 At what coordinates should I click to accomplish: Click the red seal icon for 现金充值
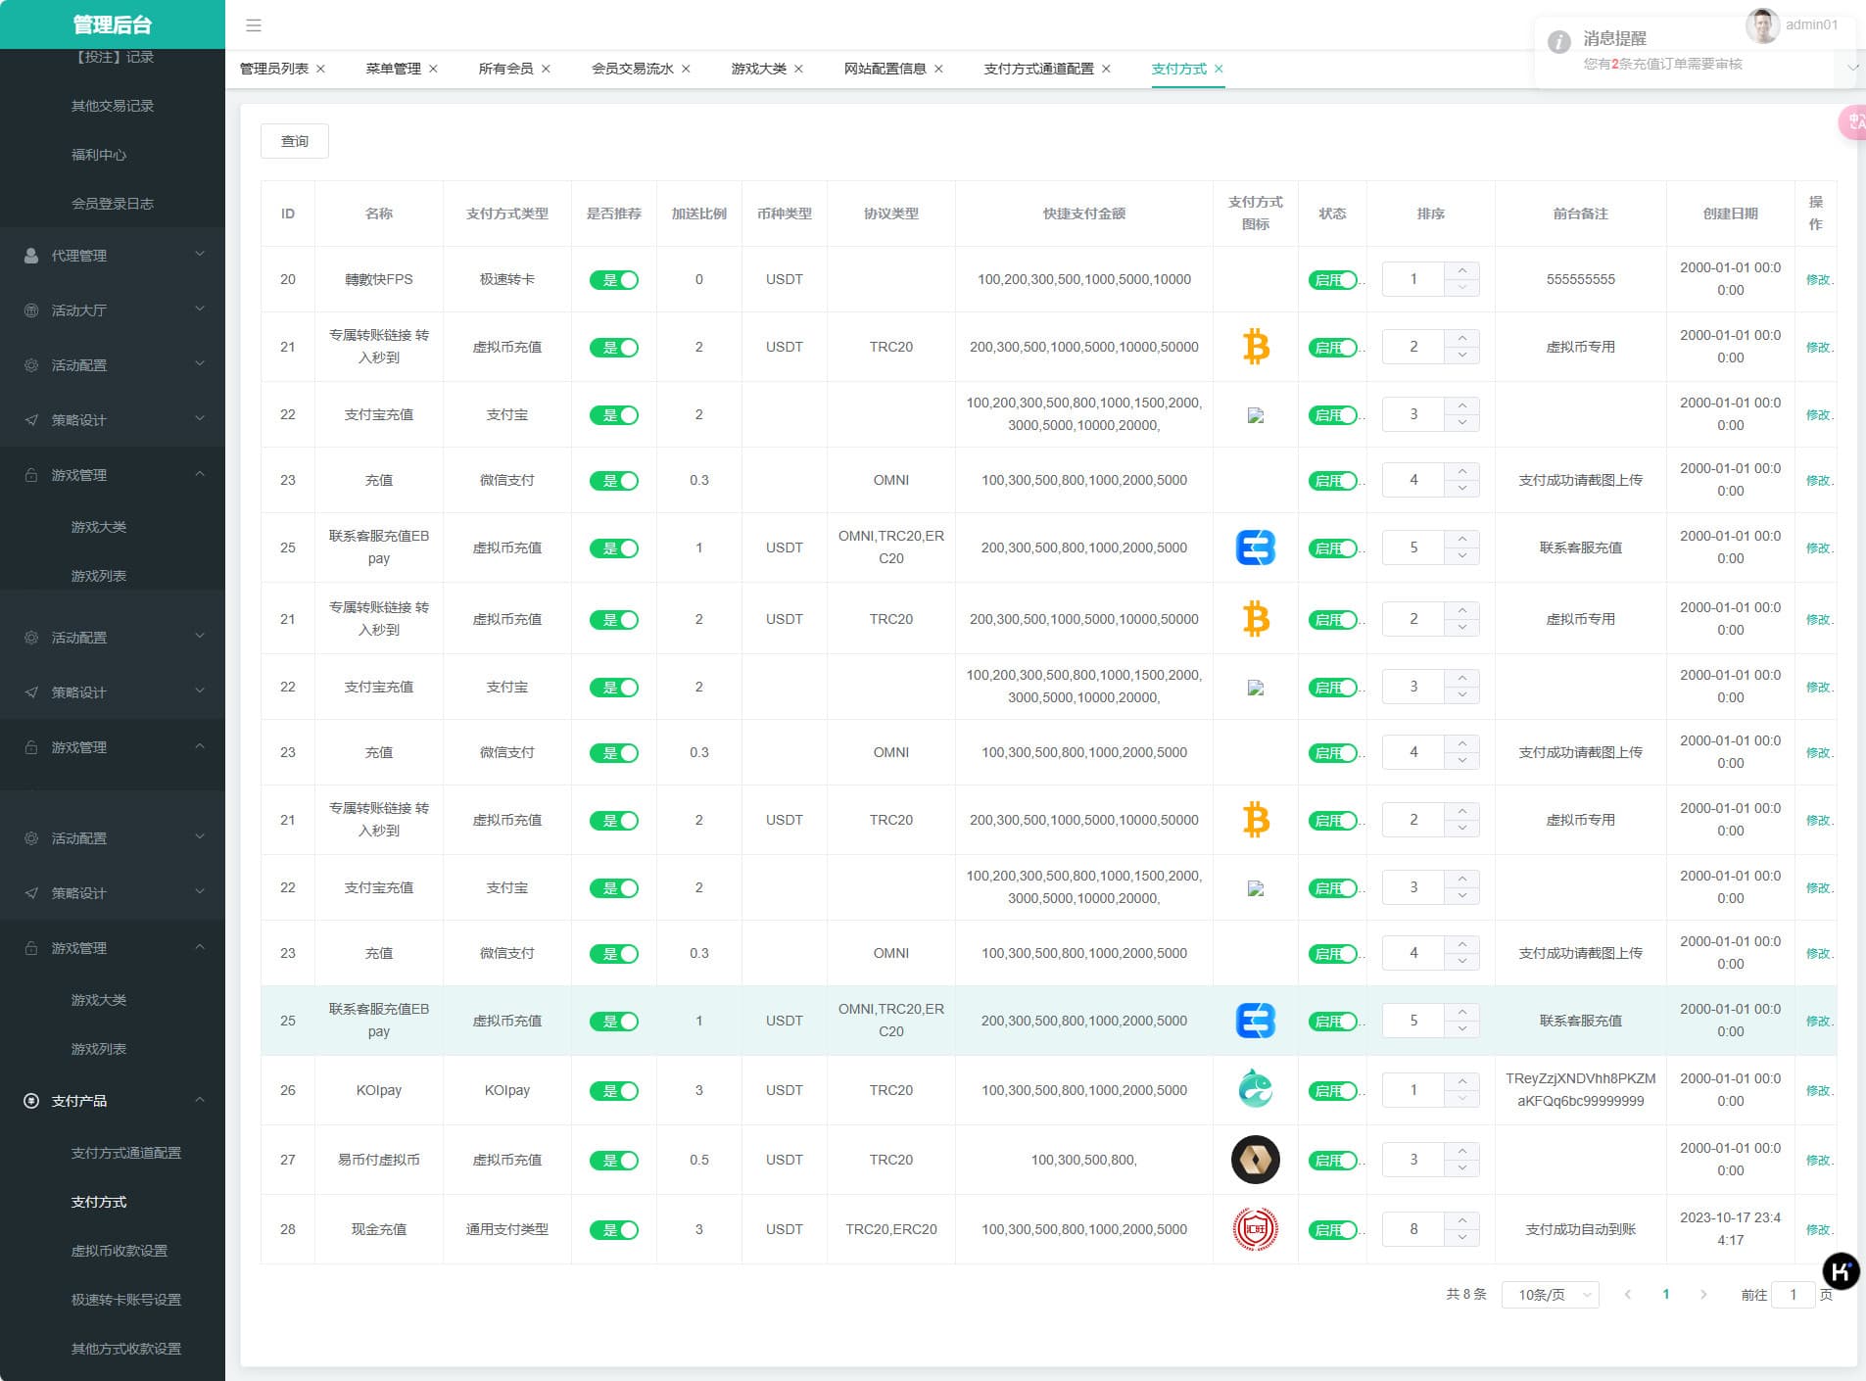1255,1228
